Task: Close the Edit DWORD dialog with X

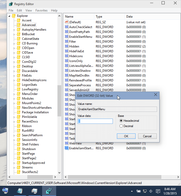Action: tap(155, 95)
